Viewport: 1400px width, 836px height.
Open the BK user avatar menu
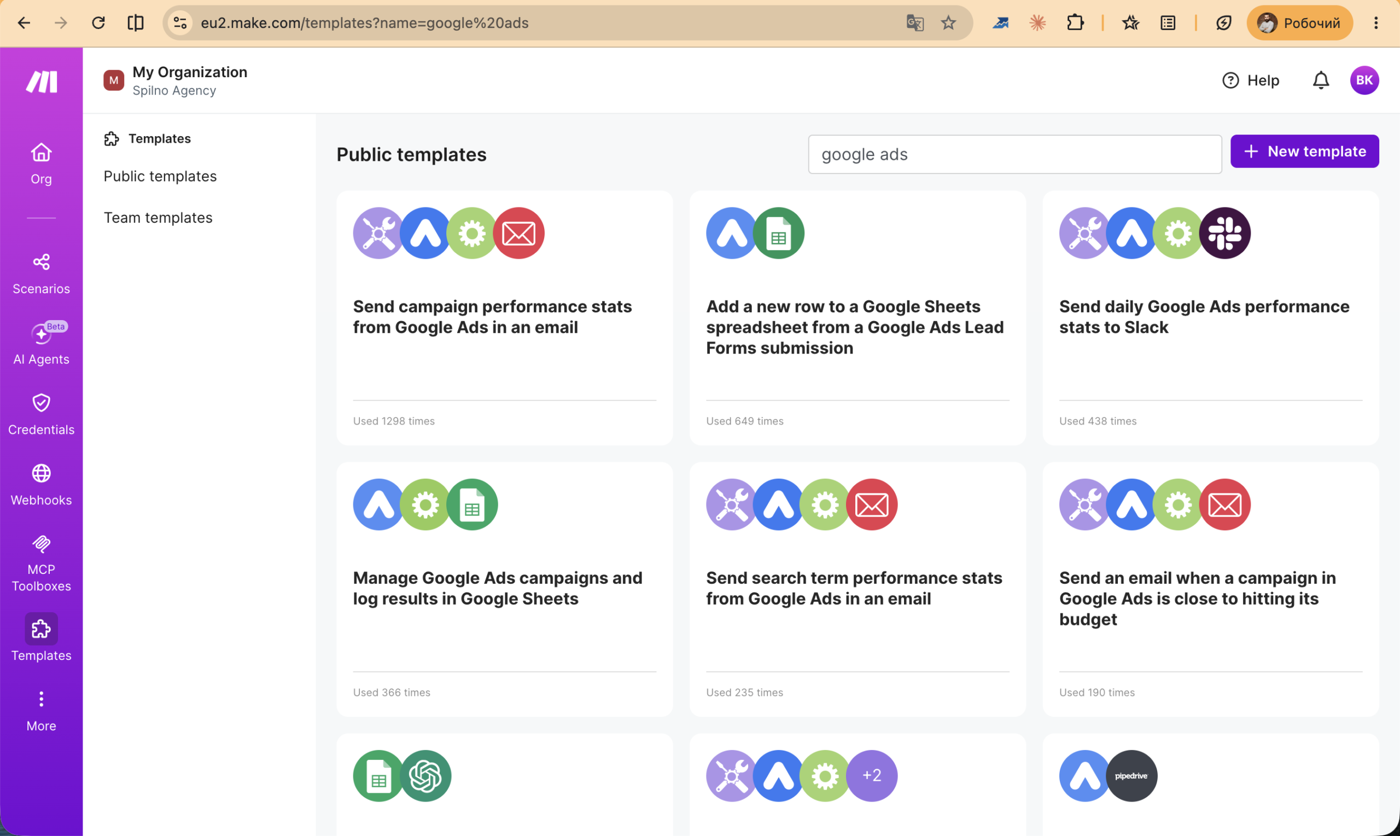1364,80
